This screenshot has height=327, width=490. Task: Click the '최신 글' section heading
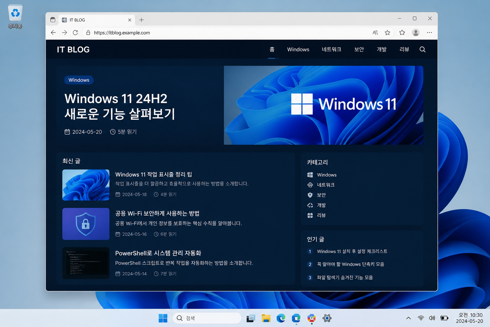(x=71, y=161)
